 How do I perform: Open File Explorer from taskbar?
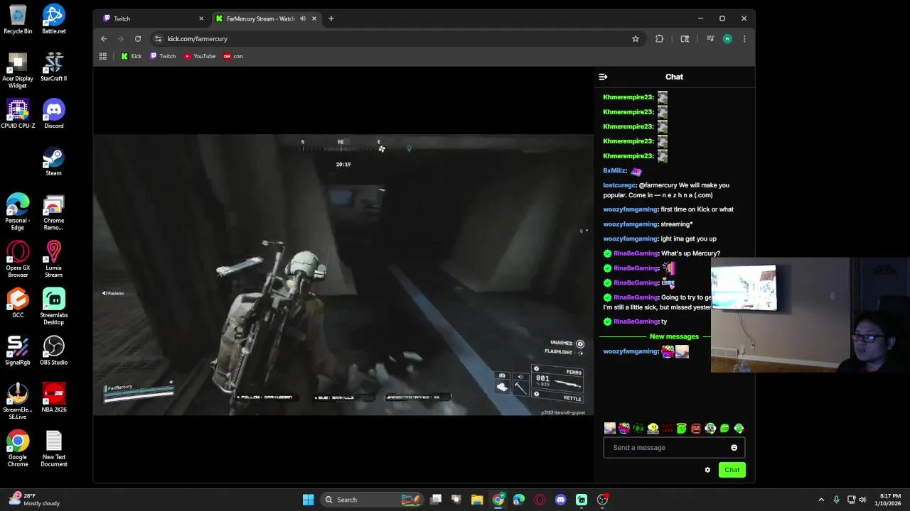pyautogui.click(x=477, y=500)
